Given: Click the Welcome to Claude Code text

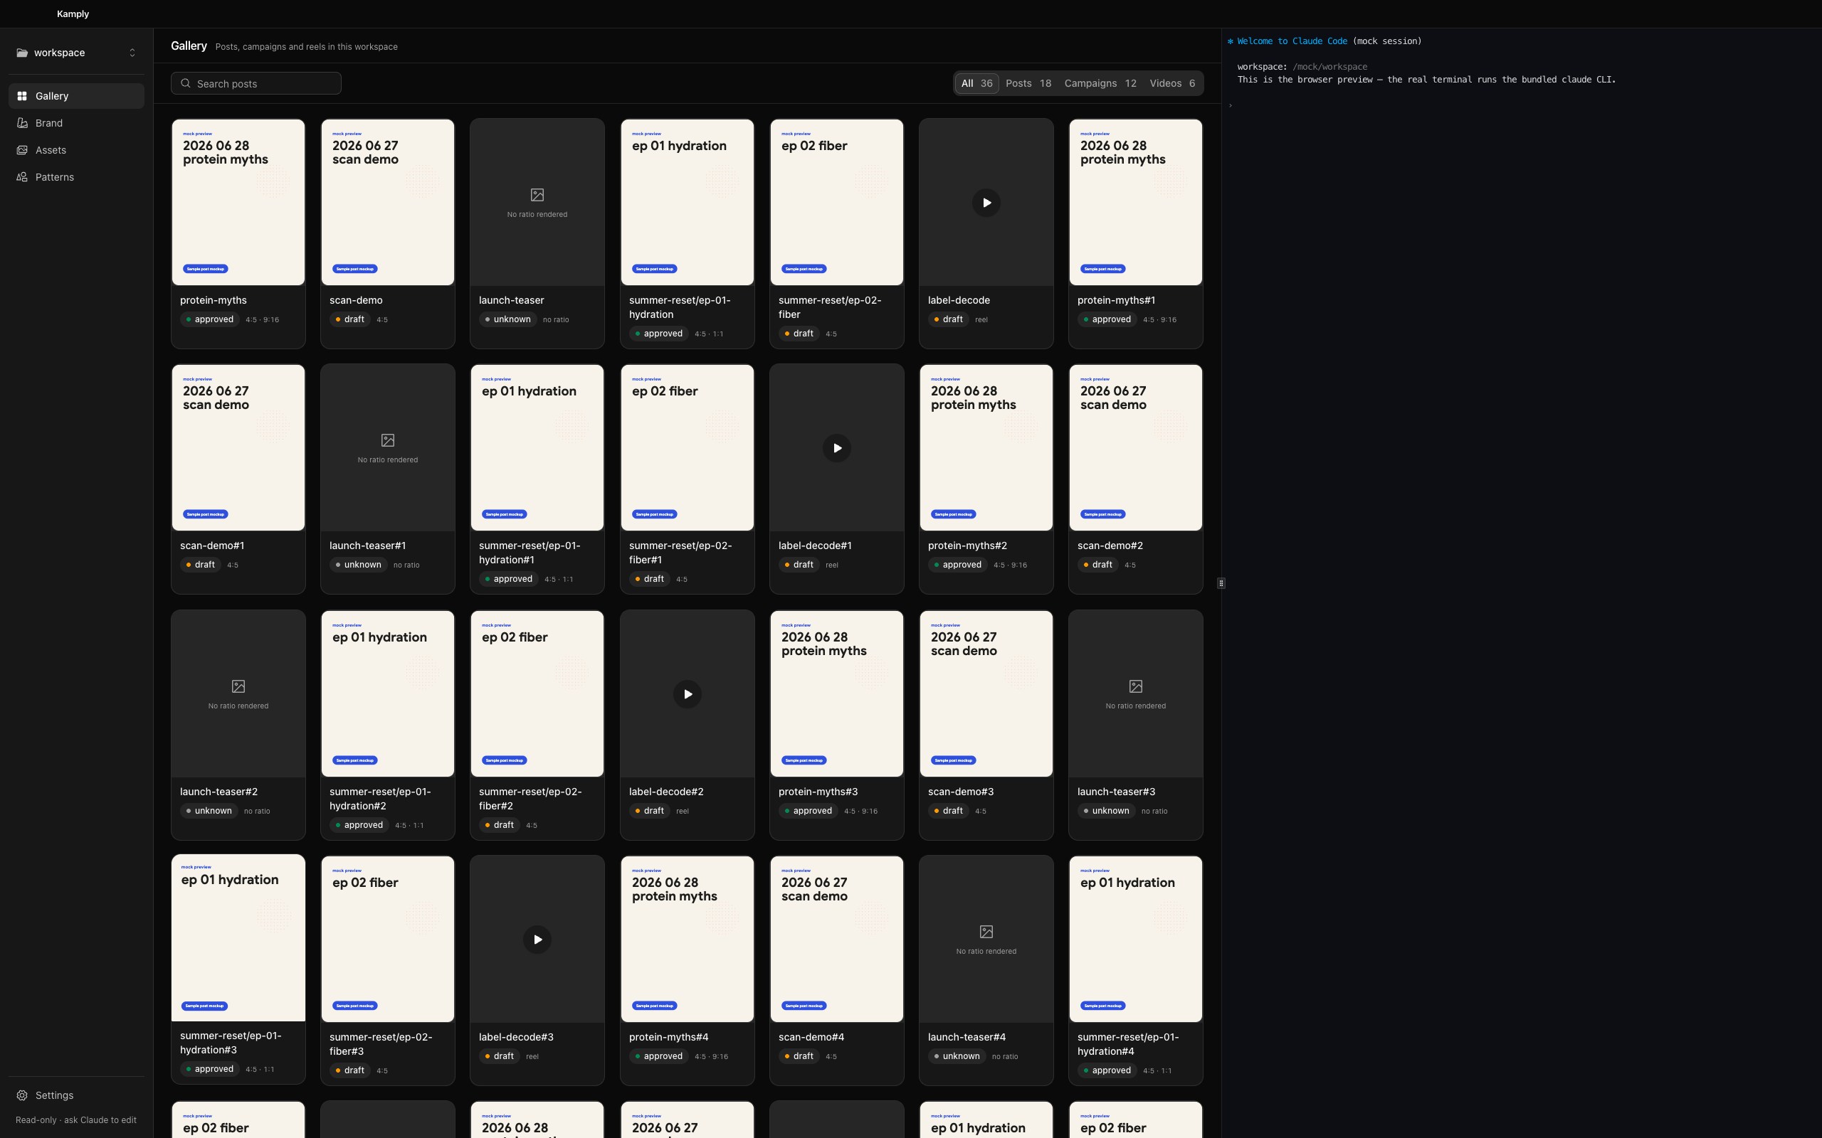Looking at the screenshot, I should tap(1292, 41).
